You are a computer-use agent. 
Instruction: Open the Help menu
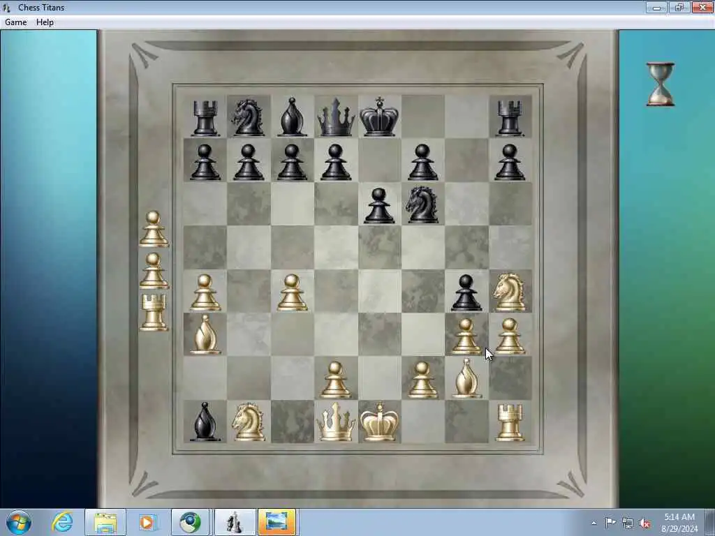click(x=45, y=22)
